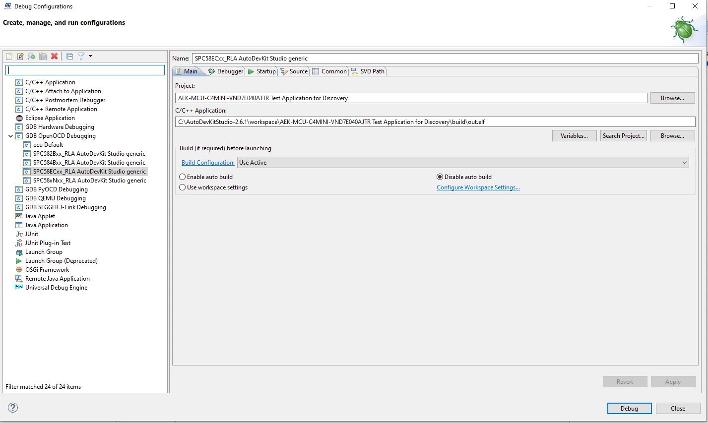Select Java Applet configuration type
Viewport: 708px width, 423px height.
point(40,216)
